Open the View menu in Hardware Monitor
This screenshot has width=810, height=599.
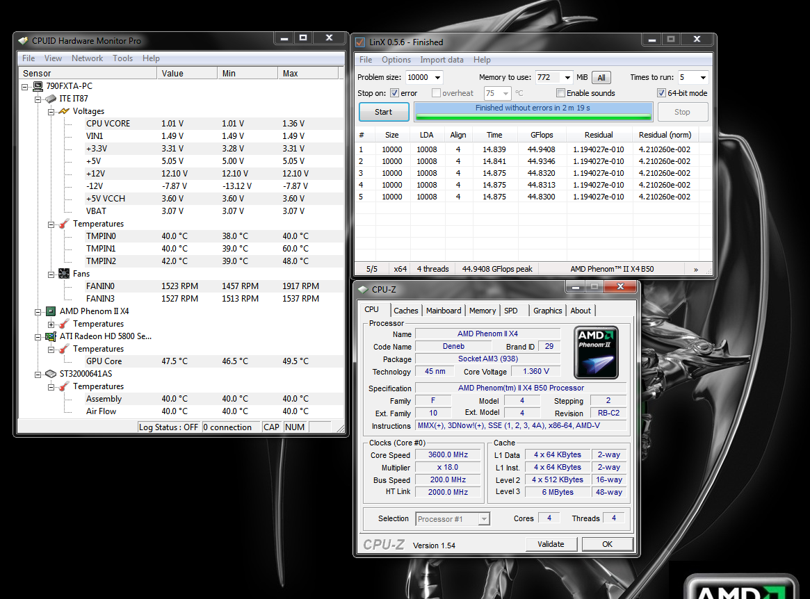[x=53, y=58]
